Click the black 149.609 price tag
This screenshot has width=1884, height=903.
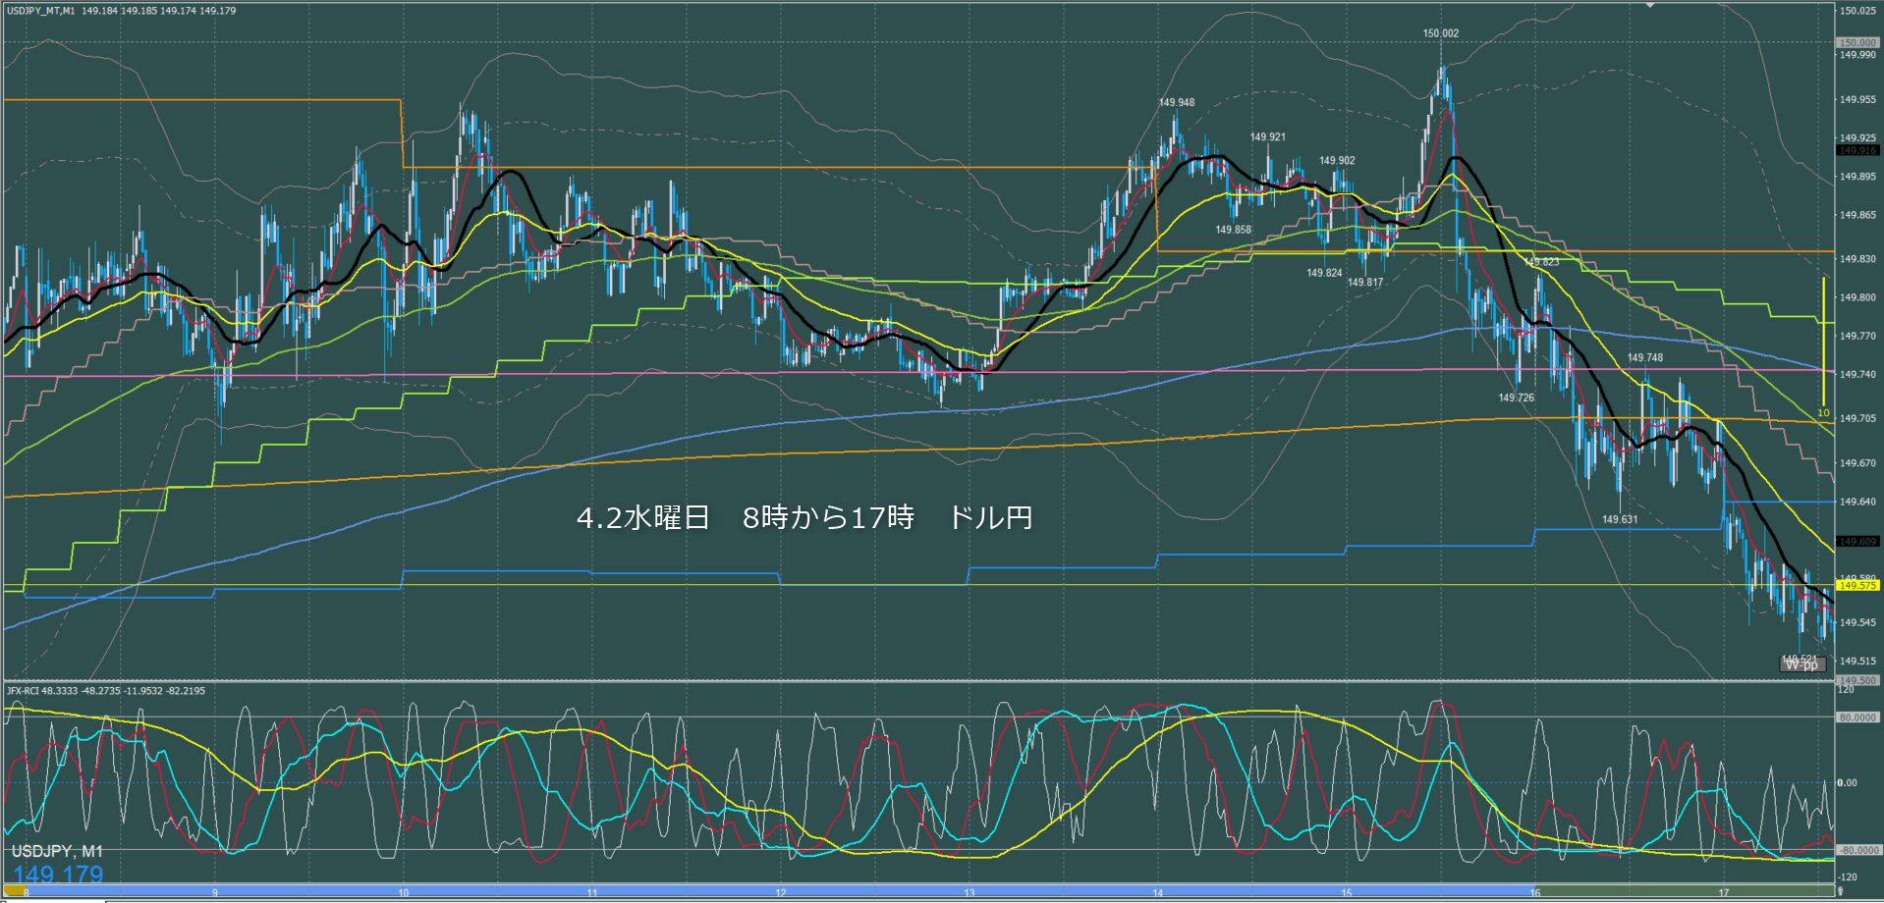1857,542
